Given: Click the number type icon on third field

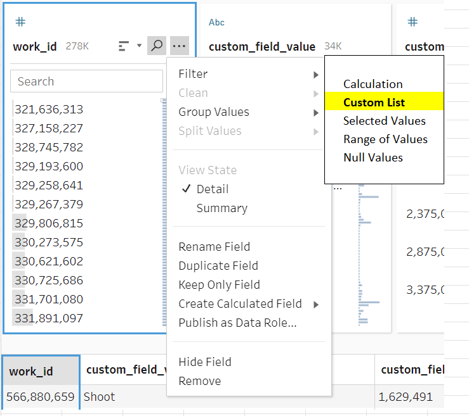Looking at the screenshot, I should pos(413,22).
